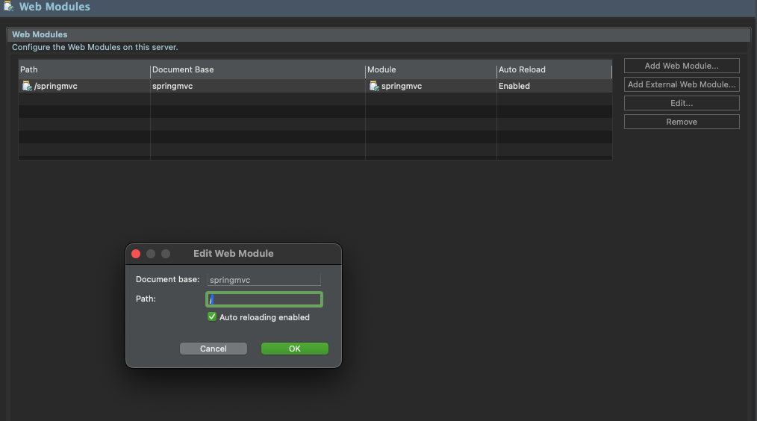This screenshot has height=421, width=757.
Task: Click the Document base field
Action: (x=264, y=280)
